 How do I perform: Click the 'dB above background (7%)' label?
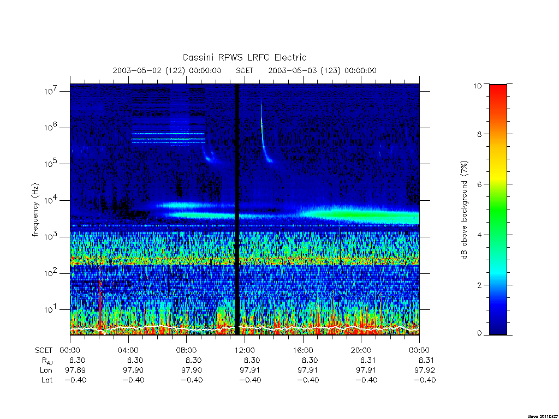pyautogui.click(x=464, y=210)
